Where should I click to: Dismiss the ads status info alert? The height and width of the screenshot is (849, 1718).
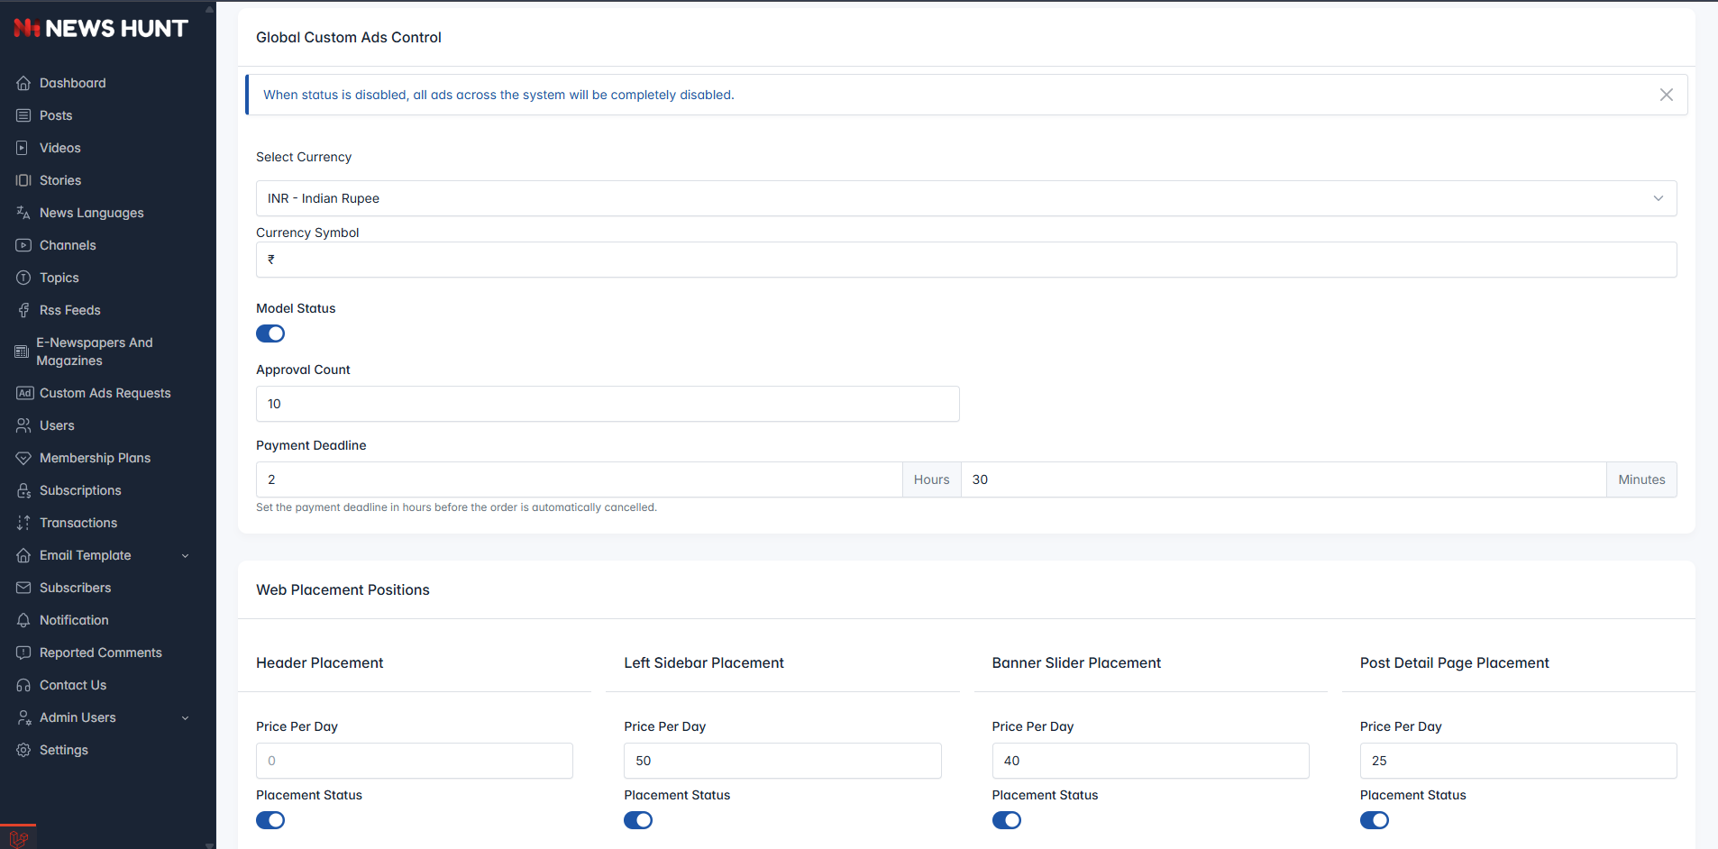pos(1666,95)
